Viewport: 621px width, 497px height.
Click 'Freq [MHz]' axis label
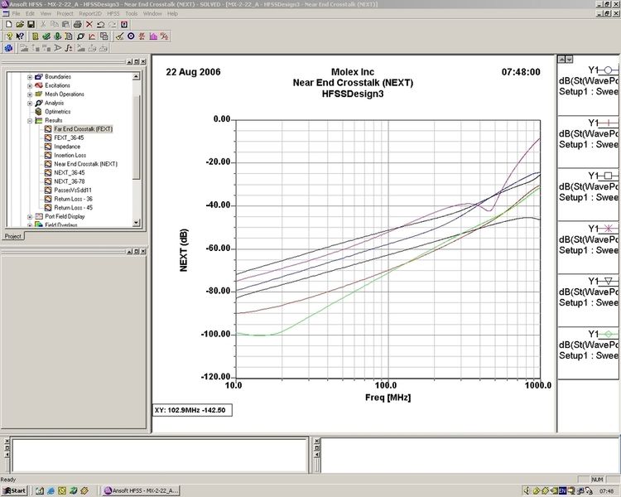click(x=388, y=398)
